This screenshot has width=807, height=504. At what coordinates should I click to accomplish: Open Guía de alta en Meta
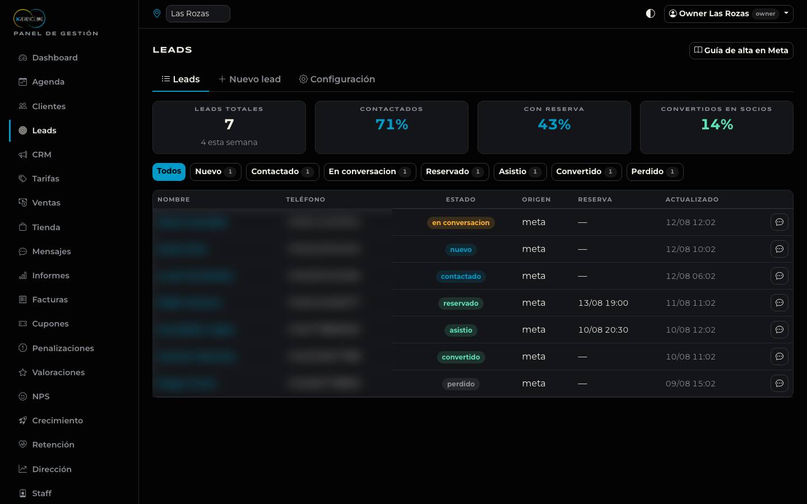point(741,50)
